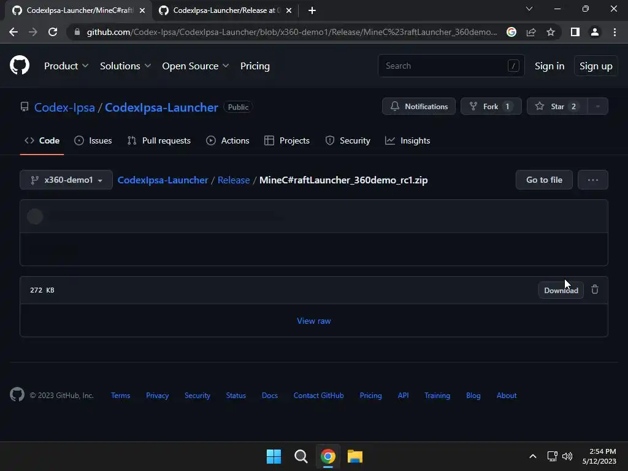
Task: Close the CodexIpsa-Launcher/Release tab
Action: click(x=289, y=10)
